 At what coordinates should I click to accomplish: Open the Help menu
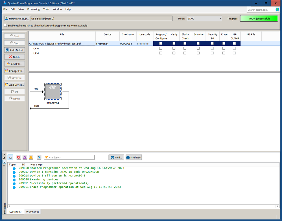[x=68, y=9]
